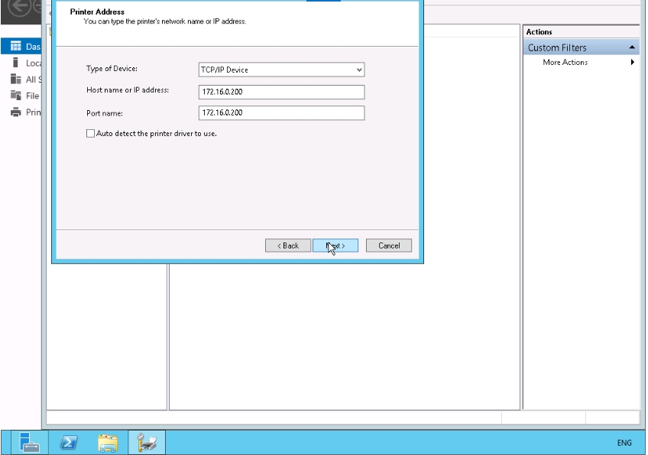The width and height of the screenshot is (648, 455).
Task: Click the Host name or IP address field
Action: (x=280, y=92)
